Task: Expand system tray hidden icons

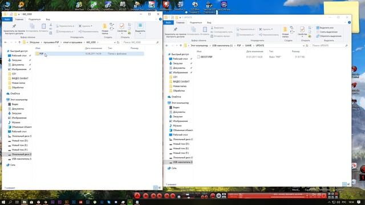Action: 329,202
